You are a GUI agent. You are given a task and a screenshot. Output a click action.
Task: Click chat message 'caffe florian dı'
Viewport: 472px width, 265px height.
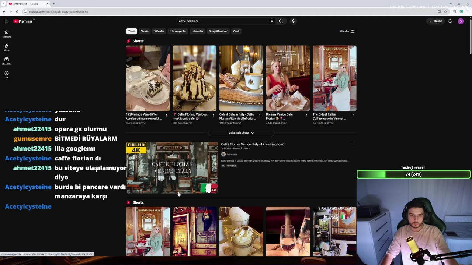(x=77, y=158)
